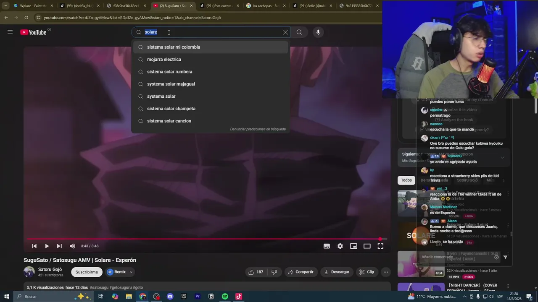
Task: Open the browser tab search dropdown
Action: (x=5, y=6)
